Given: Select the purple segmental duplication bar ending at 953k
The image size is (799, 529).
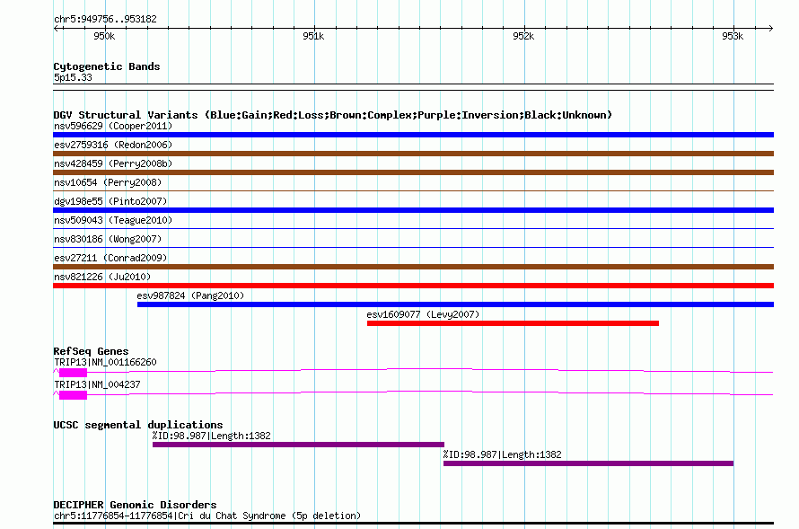Looking at the screenshot, I should [x=588, y=463].
